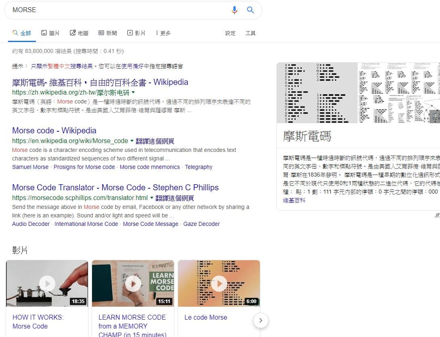Image resolution: width=440 pixels, height=337 pixels.
Task: Click the 影片 section heading
Action: [20, 250]
